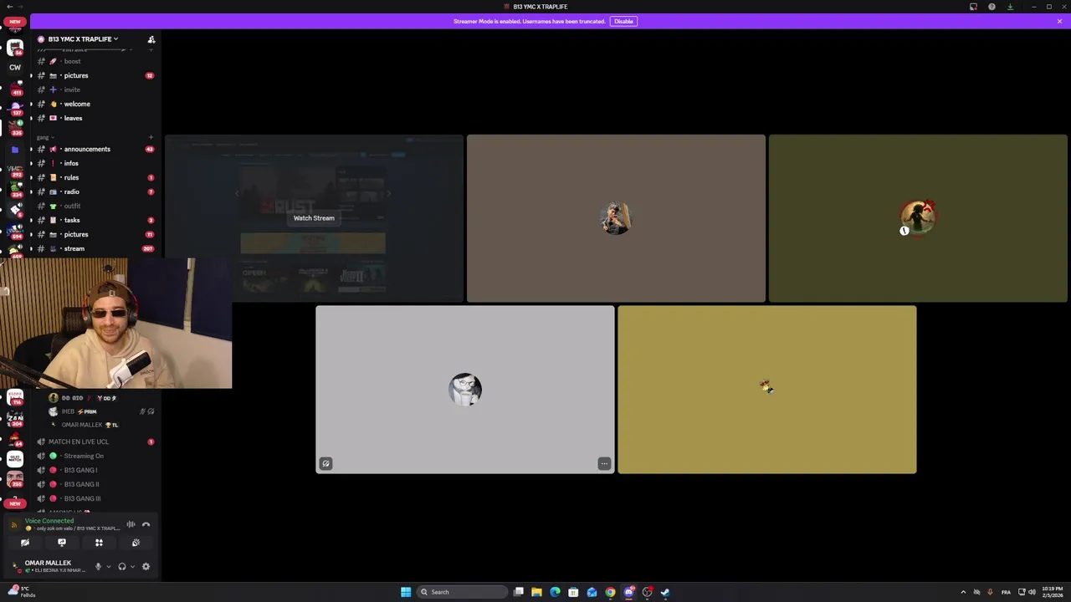The height and width of the screenshot is (602, 1071).
Task: Select the olive green participant tile
Action: 918,218
